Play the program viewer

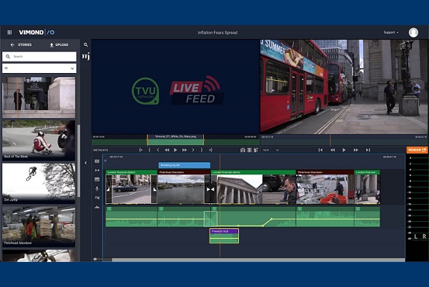[x=344, y=150]
